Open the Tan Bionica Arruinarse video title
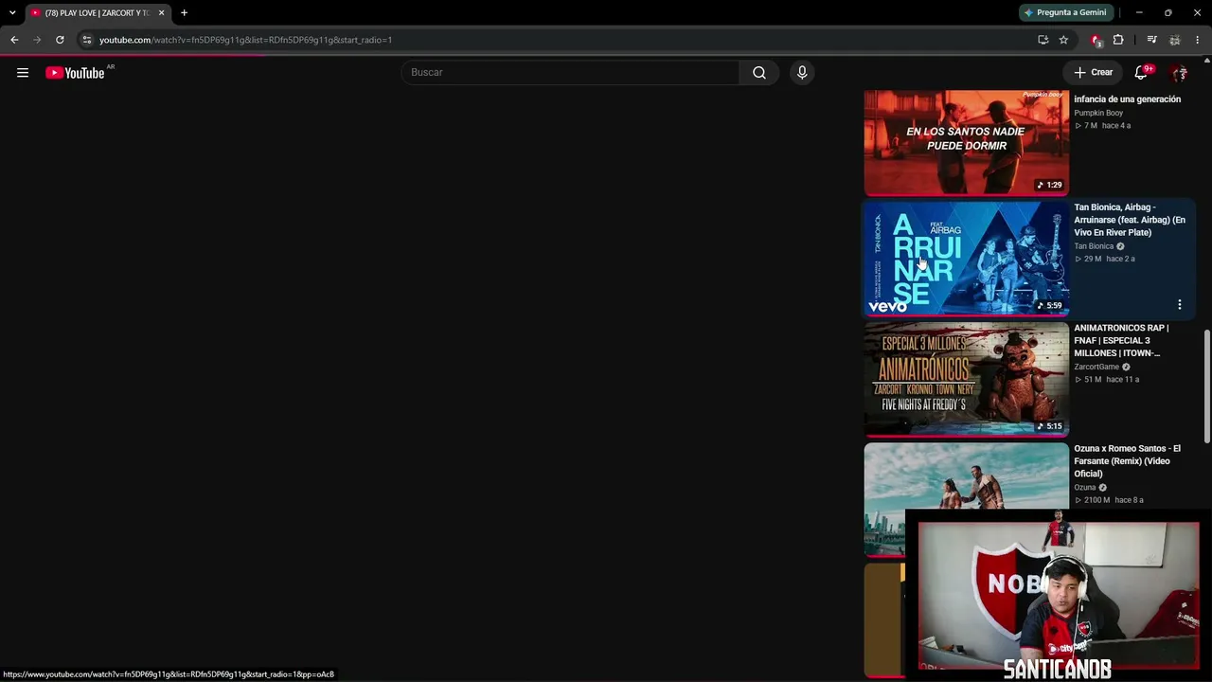Image resolution: width=1212 pixels, height=682 pixels. tap(1130, 220)
